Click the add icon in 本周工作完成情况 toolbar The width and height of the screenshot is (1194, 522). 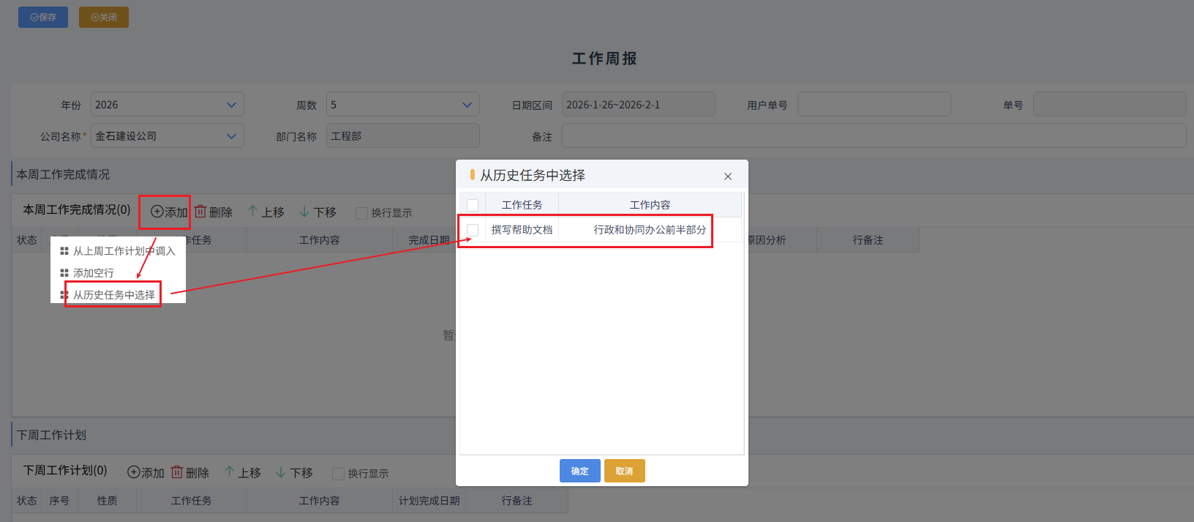(x=157, y=212)
